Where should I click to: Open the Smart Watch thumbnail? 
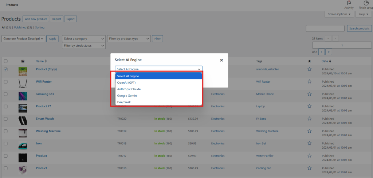(23, 120)
